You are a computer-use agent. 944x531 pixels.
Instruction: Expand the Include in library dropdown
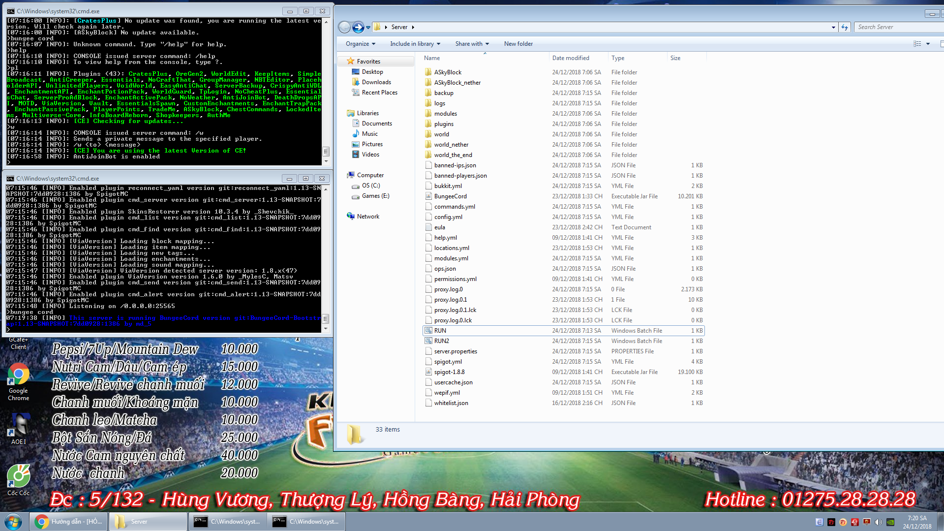click(x=415, y=44)
